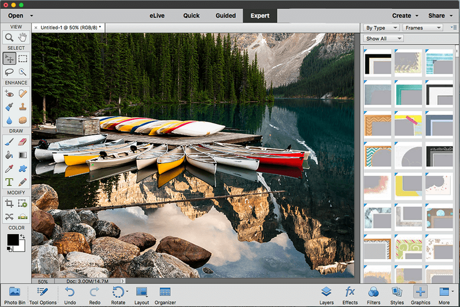Select the Lasso tool
Image resolution: width=460 pixels, height=307 pixels.
click(x=9, y=72)
